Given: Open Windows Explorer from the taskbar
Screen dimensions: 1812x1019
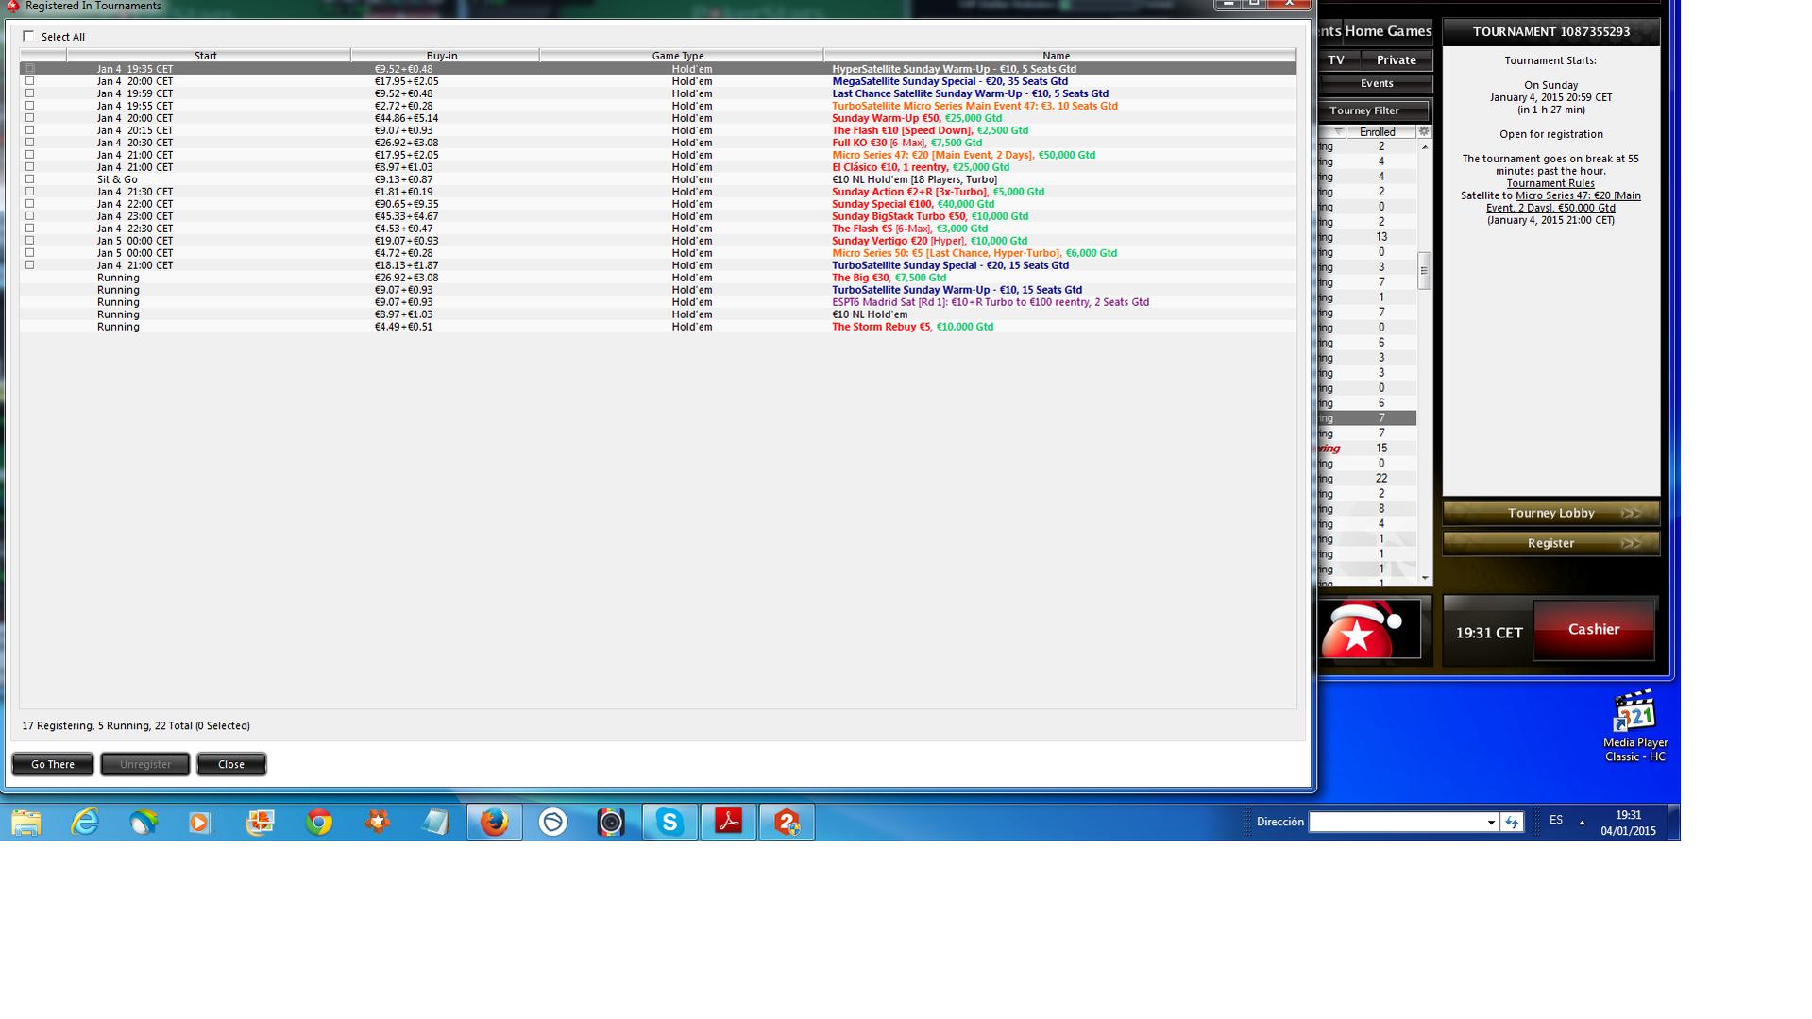Looking at the screenshot, I should (x=26, y=823).
